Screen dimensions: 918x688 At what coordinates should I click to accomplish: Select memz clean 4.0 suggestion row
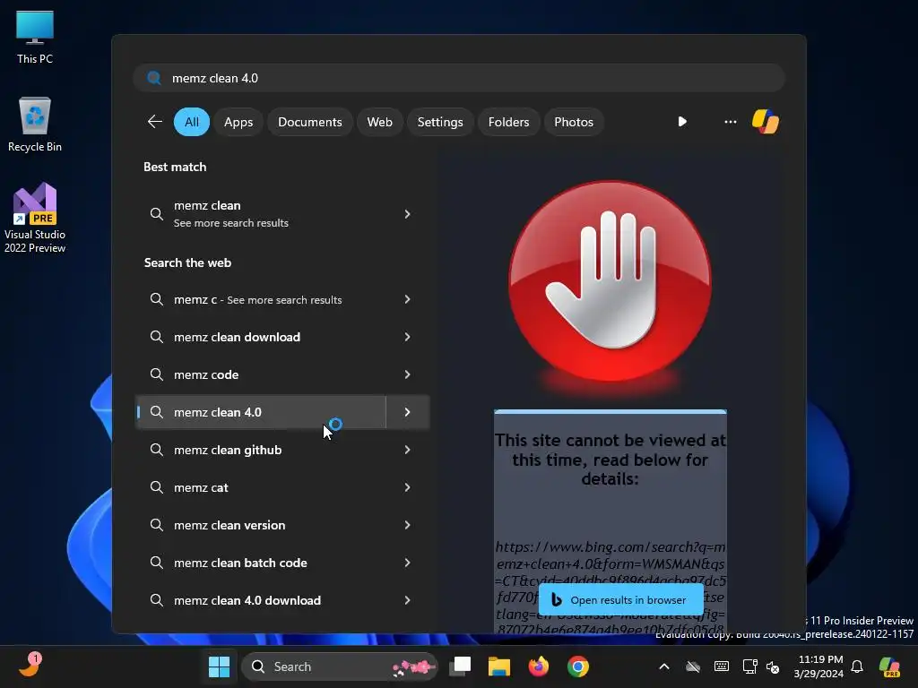(x=260, y=412)
